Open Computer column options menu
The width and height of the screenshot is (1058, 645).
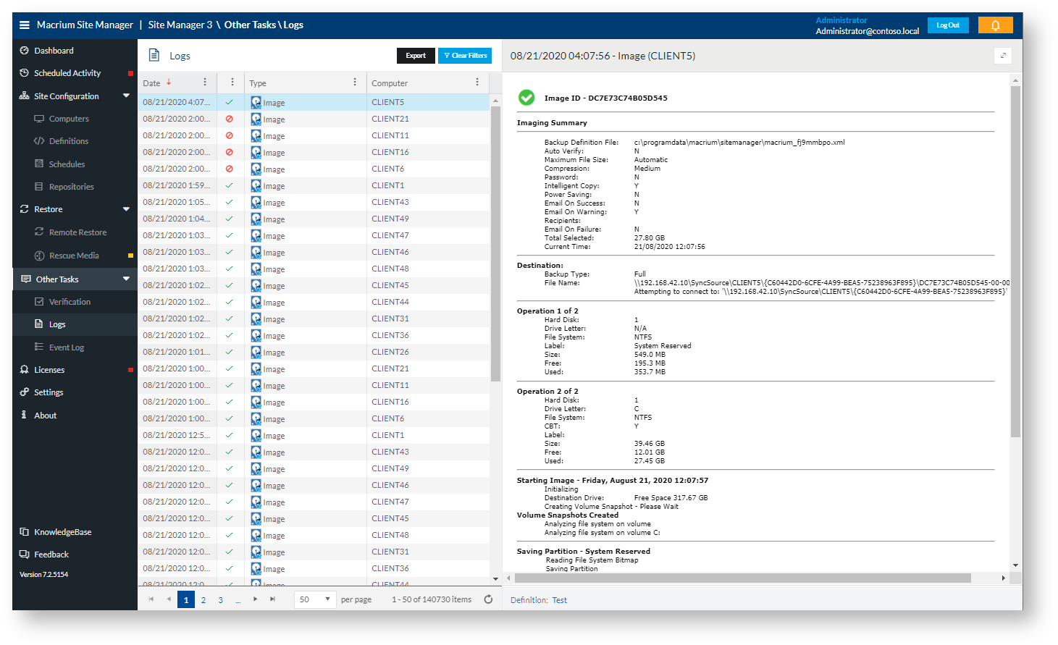(477, 83)
